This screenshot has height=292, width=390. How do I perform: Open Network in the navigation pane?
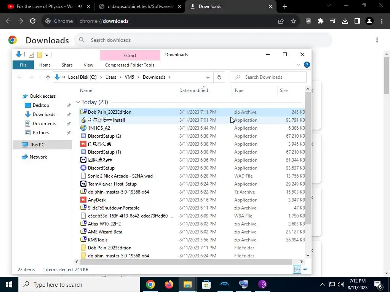coord(38,157)
